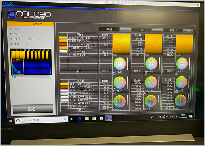Click the lightness bar beside 初回 ハイライト wheel

click(159, 64)
